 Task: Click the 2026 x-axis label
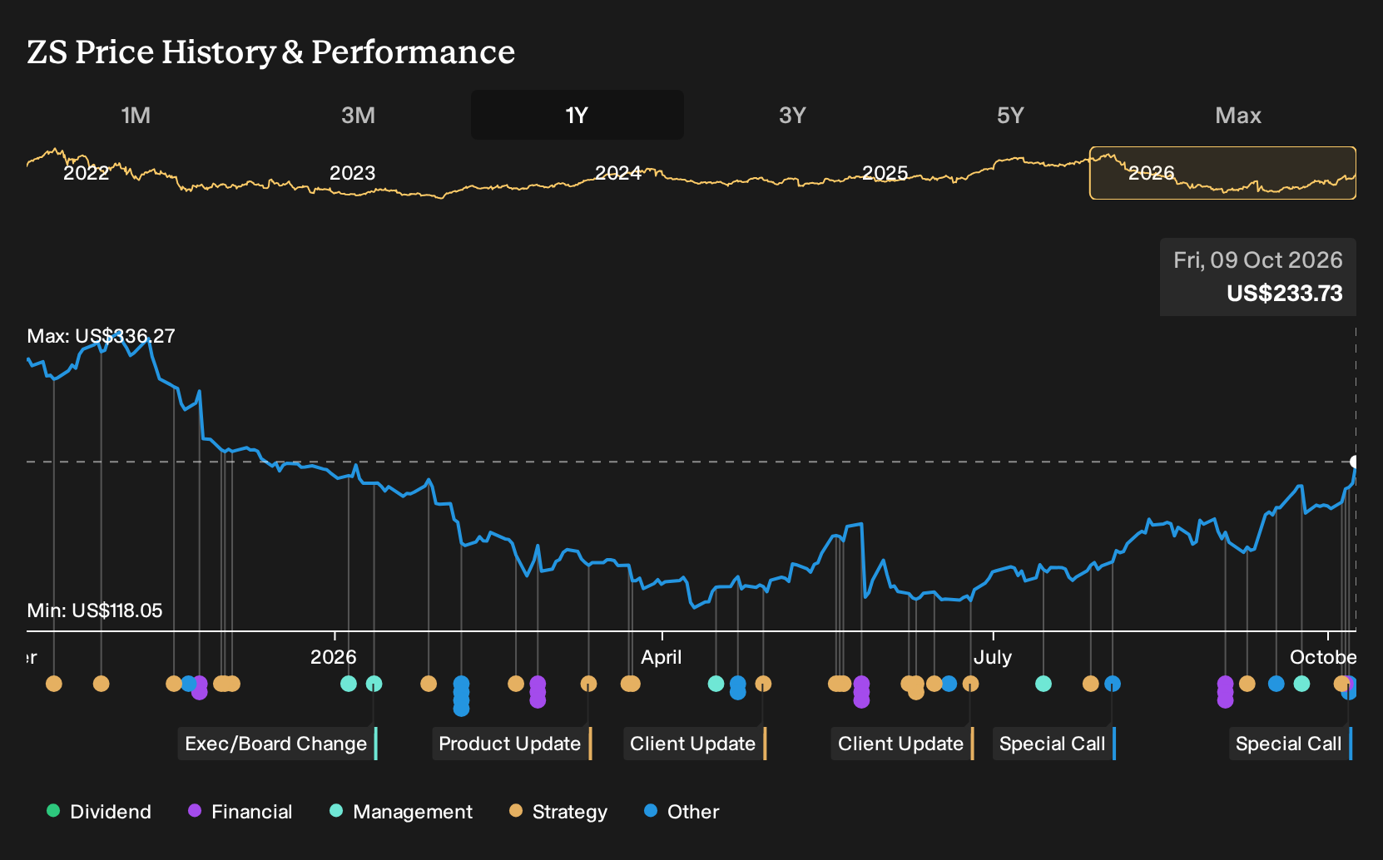pyautogui.click(x=334, y=657)
